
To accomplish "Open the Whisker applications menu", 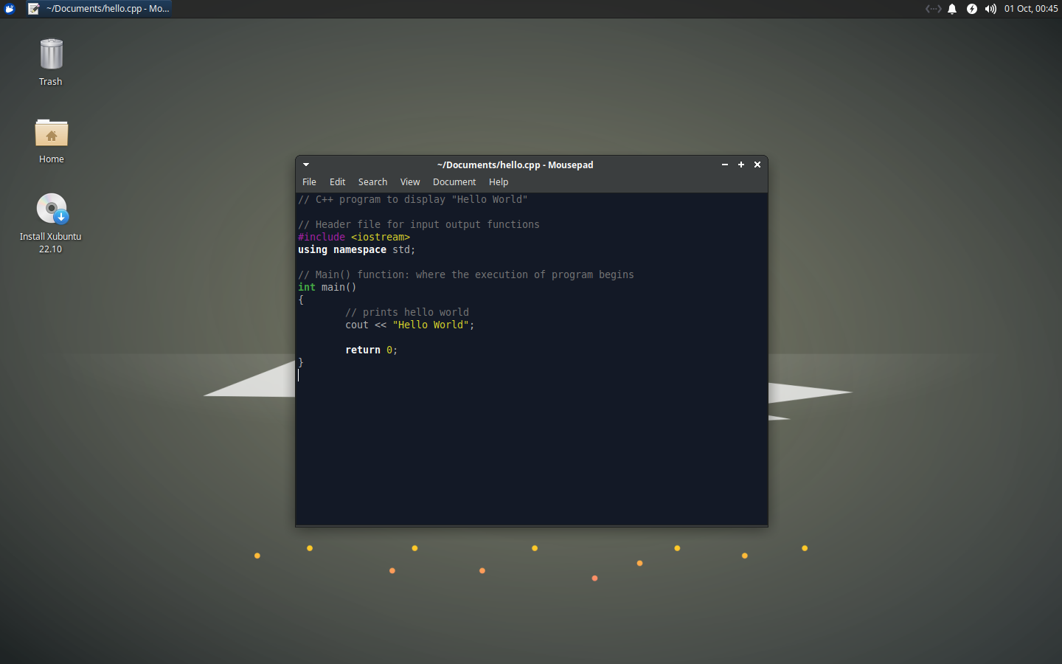I will pyautogui.click(x=9, y=8).
